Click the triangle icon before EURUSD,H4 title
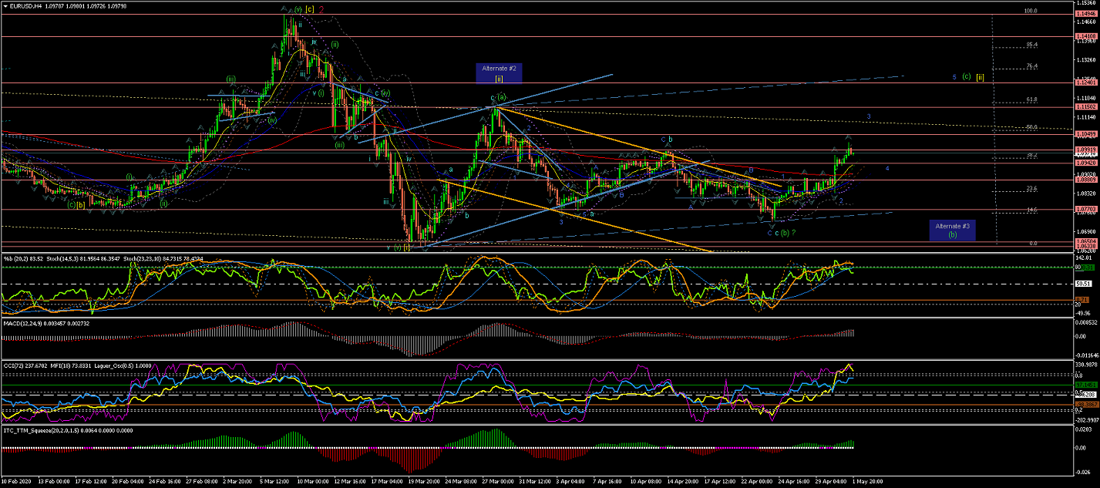1100x488 pixels. point(5,6)
